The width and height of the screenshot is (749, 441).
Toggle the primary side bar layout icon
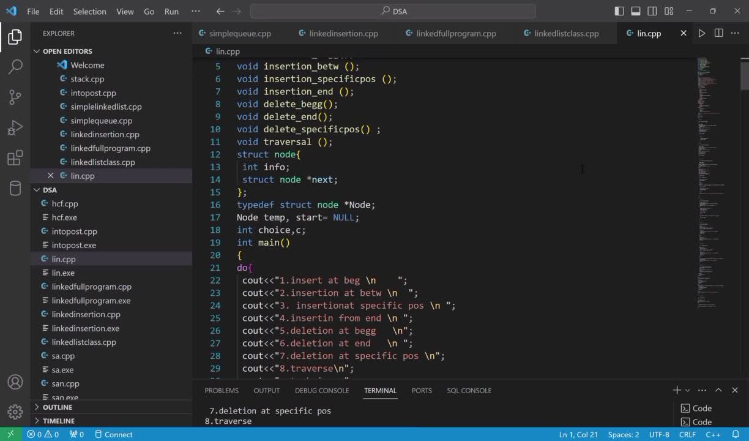619,11
